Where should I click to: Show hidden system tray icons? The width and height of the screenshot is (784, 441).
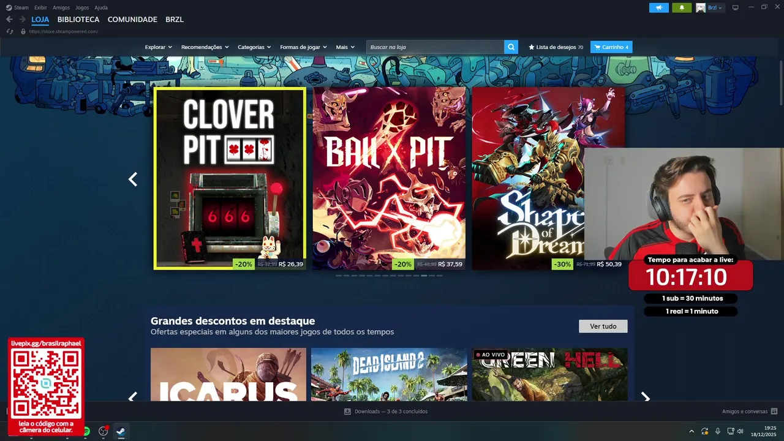coord(692,431)
